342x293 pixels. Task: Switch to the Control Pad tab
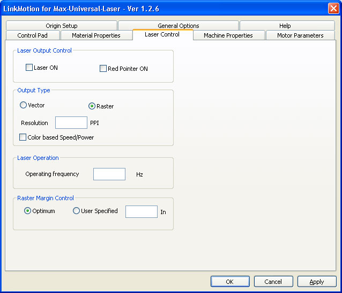tap(32, 35)
